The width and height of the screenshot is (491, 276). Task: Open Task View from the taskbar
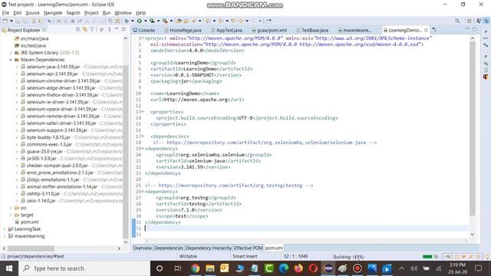[x=177, y=268]
